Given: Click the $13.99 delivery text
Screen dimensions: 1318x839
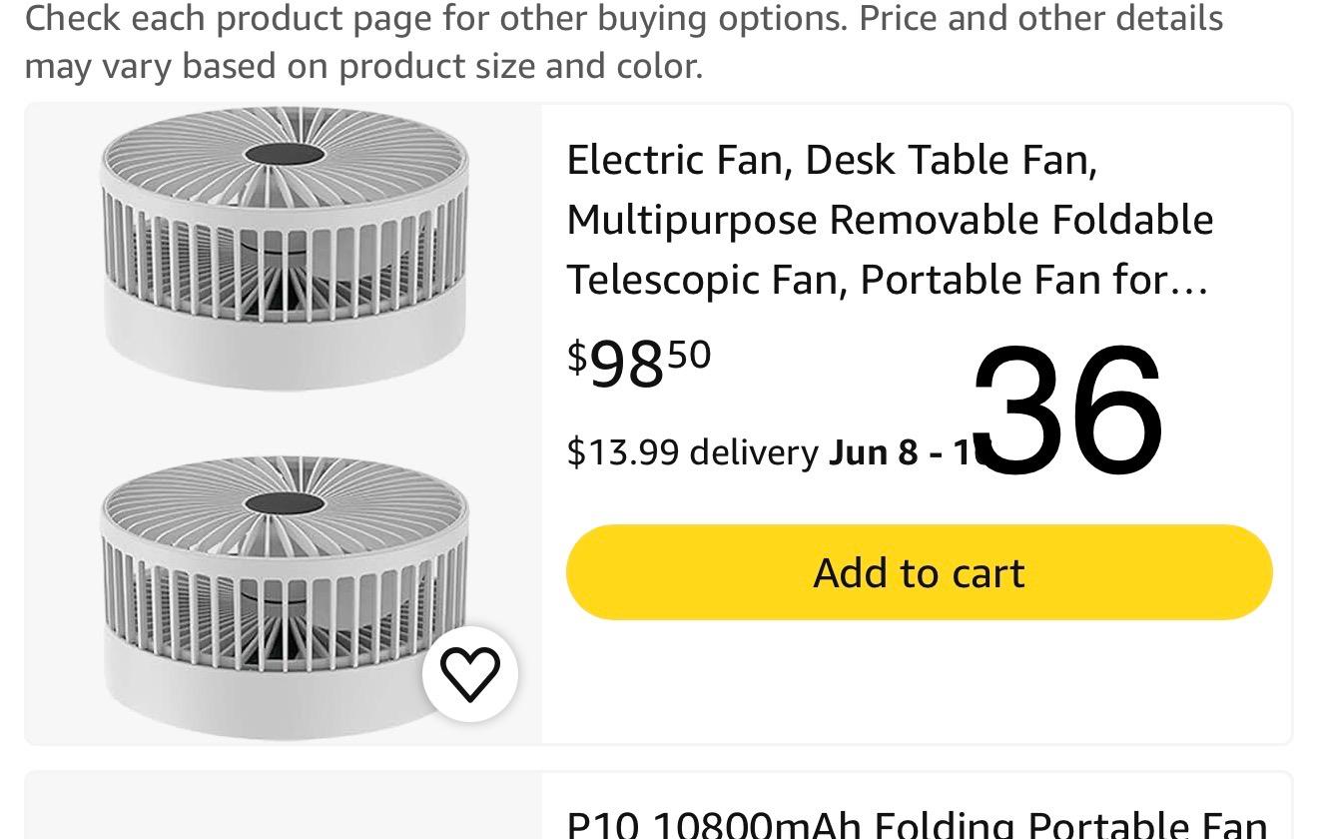Looking at the screenshot, I should 692,452.
